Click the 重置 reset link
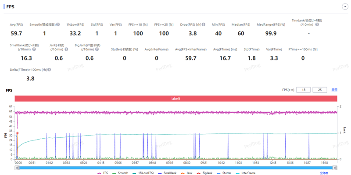 pyautogui.click(x=334, y=90)
